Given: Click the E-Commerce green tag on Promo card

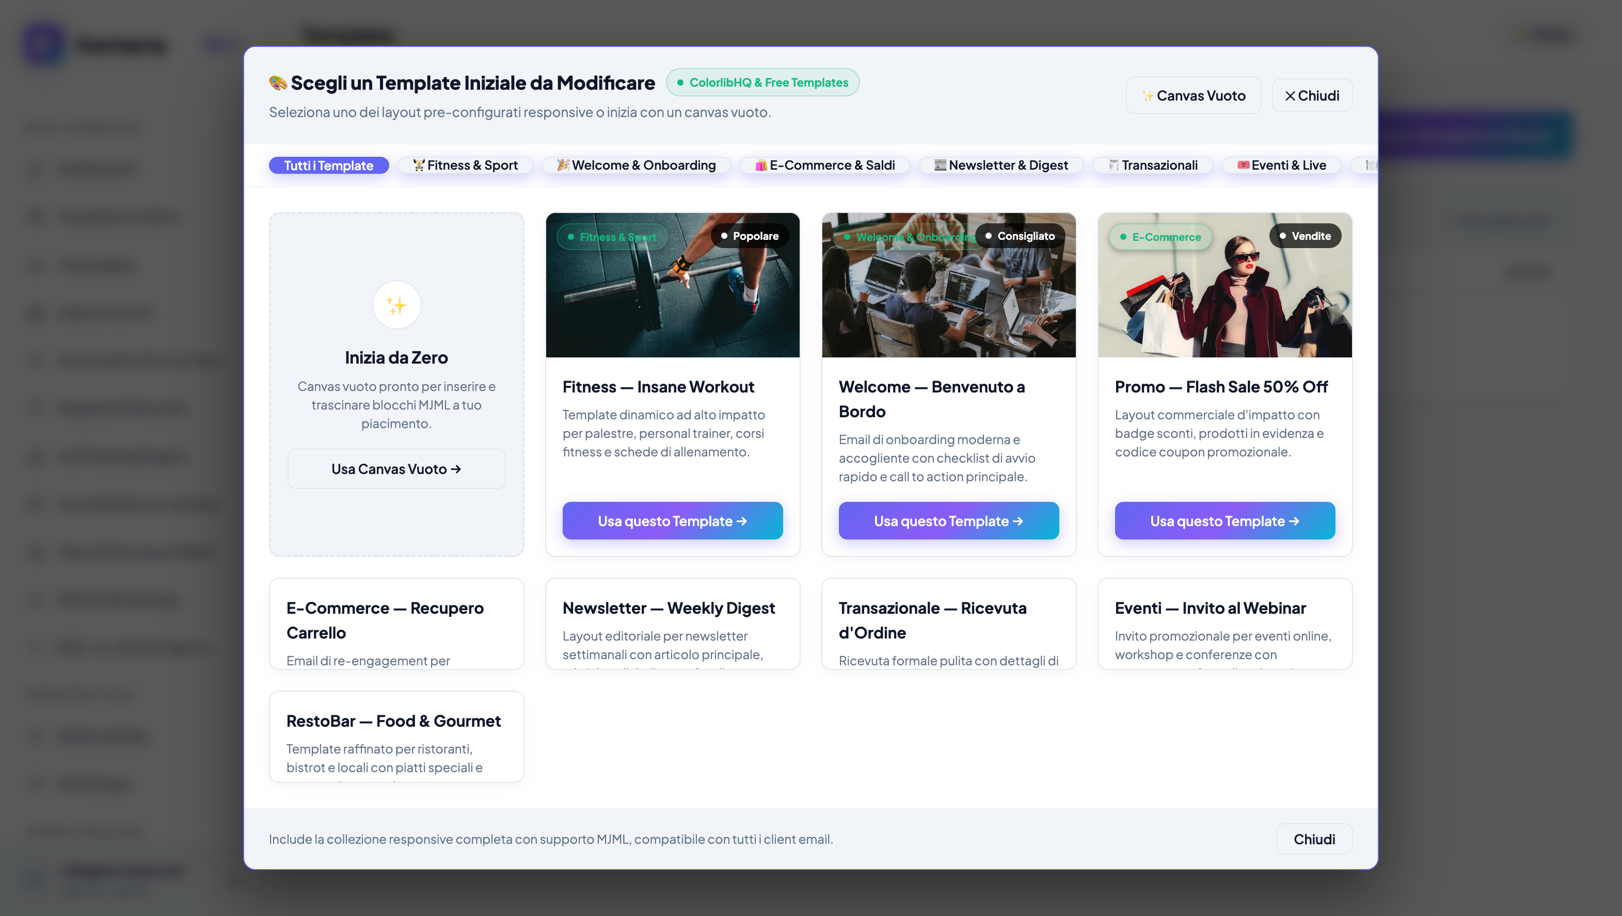Looking at the screenshot, I should (1160, 237).
